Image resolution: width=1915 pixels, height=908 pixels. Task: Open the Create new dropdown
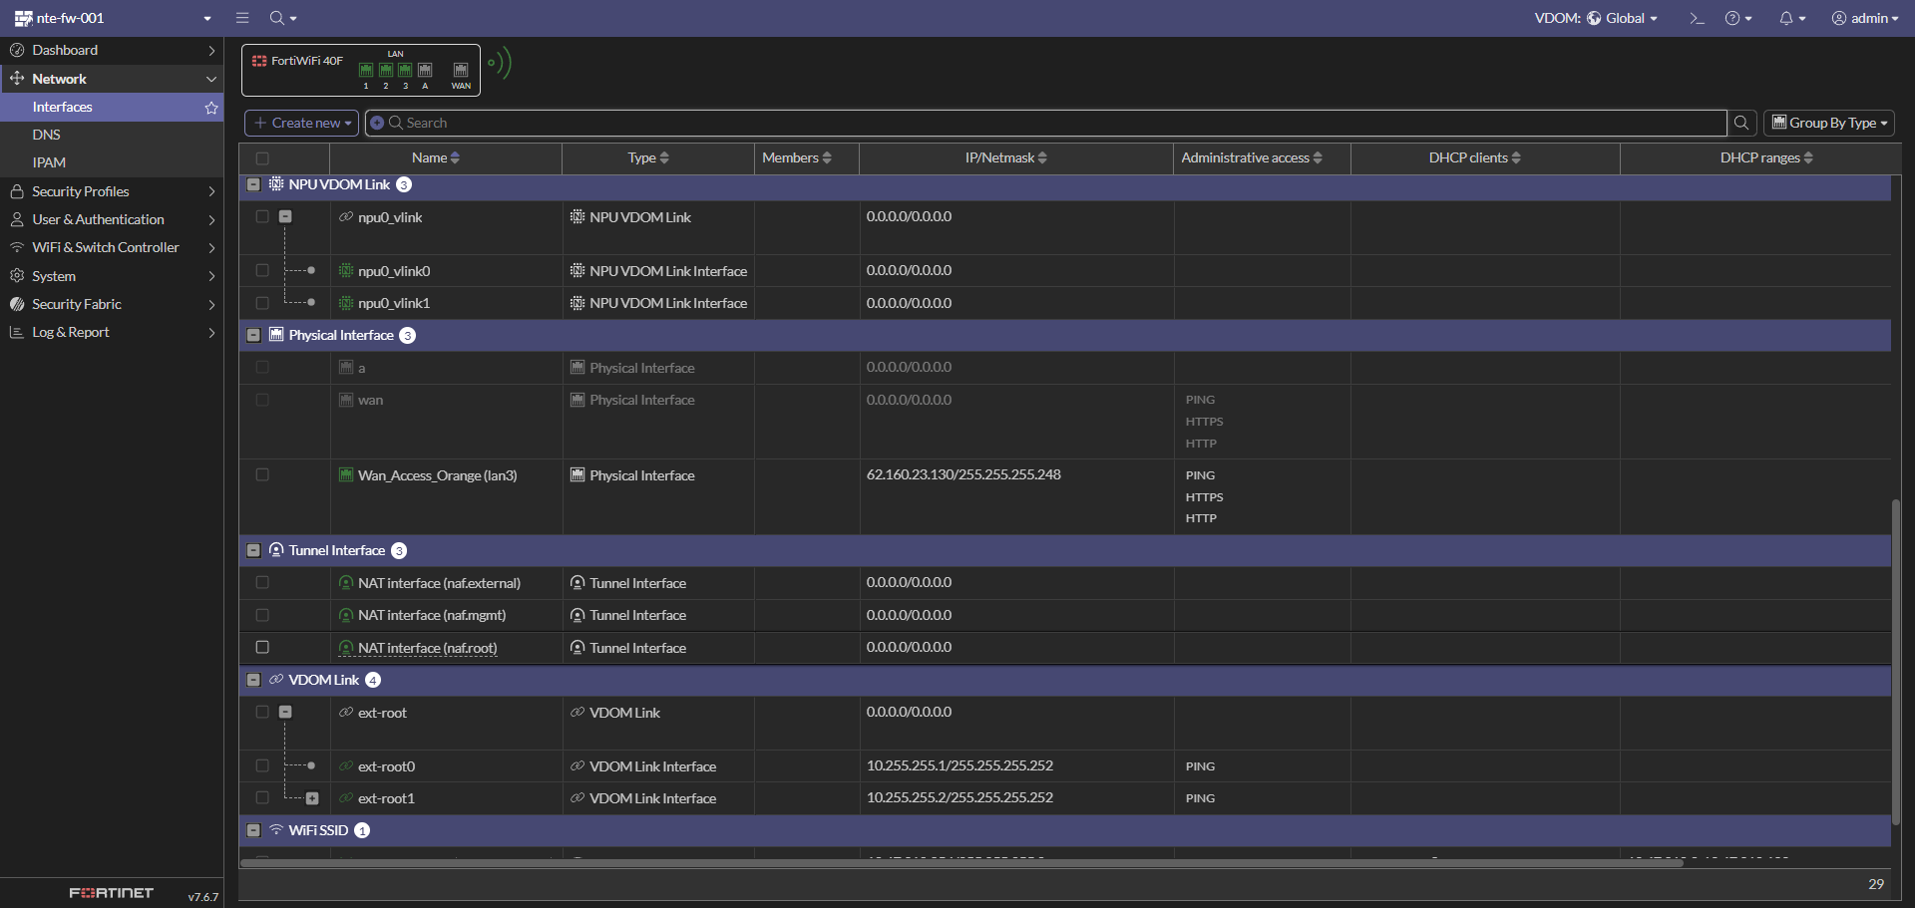pos(301,123)
